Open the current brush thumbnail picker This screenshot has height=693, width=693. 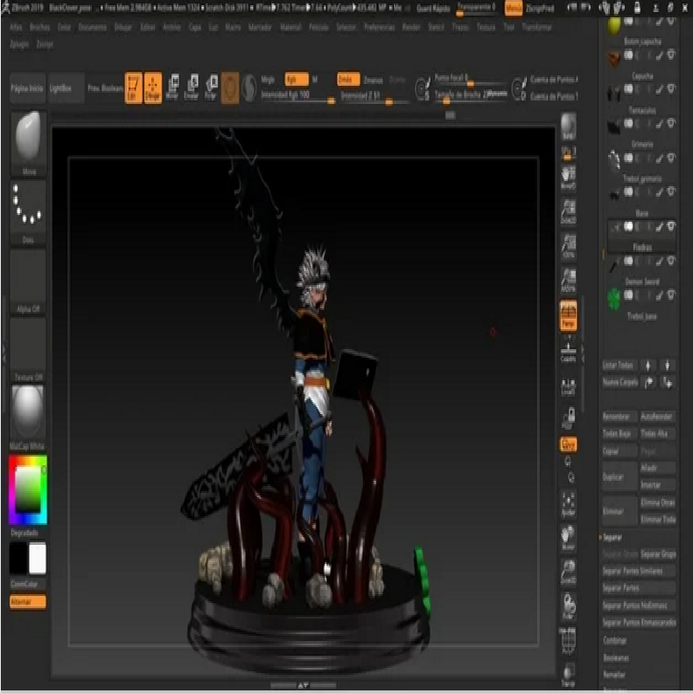click(x=29, y=138)
